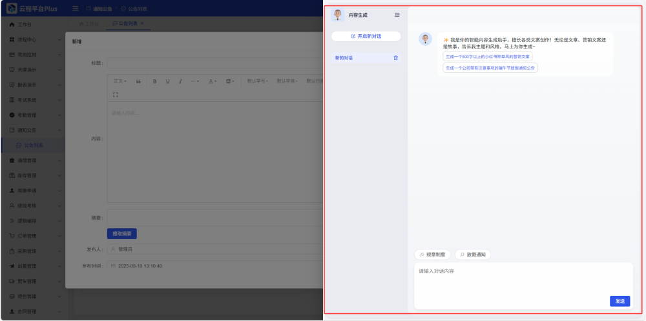Click the 提取摘要 button

(x=122, y=233)
